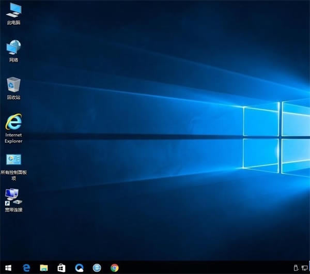Click the "所有控制面板项" text label

click(13, 175)
